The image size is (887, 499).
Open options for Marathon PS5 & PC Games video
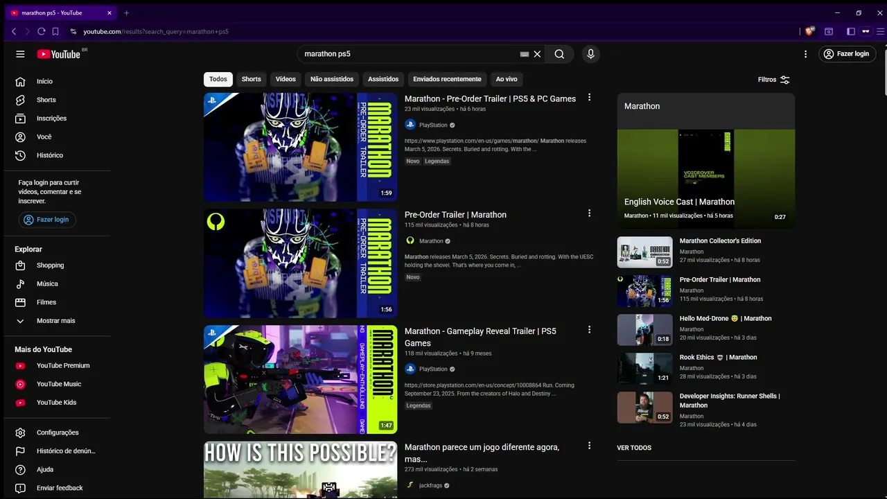[590, 98]
